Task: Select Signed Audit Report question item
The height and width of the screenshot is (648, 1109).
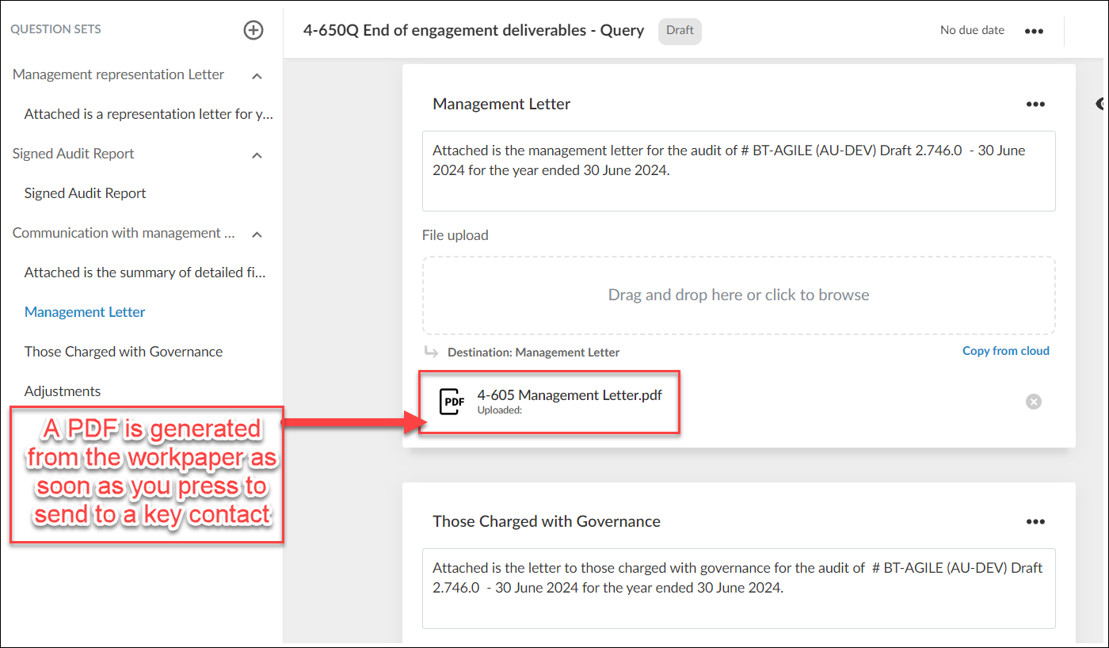Action: [x=86, y=193]
